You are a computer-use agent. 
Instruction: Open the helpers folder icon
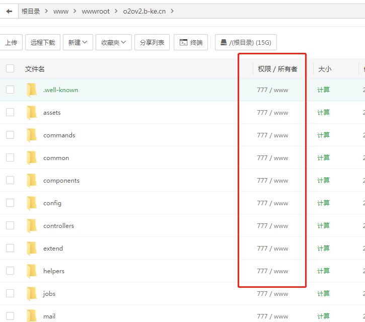click(32, 271)
